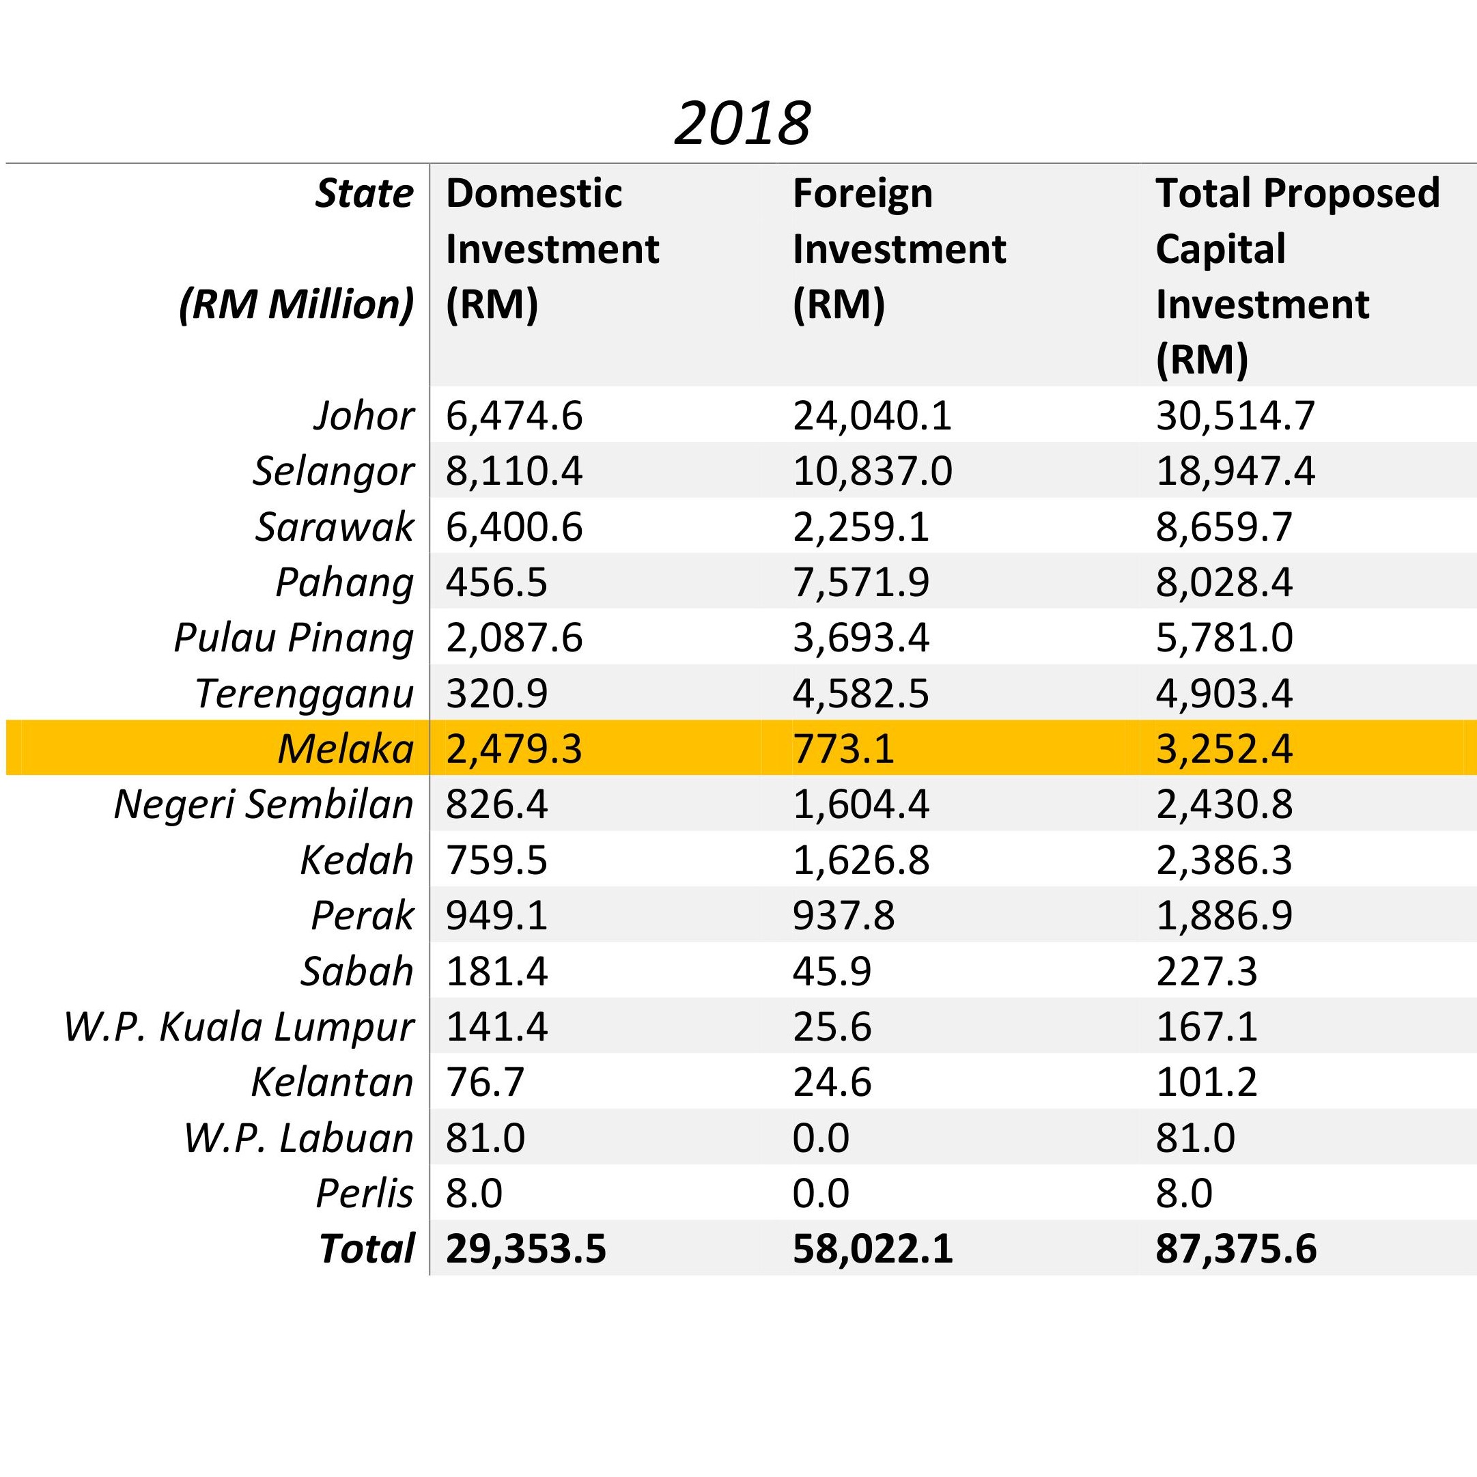Viewport: 1477px width, 1477px height.
Task: Select the Kelantan row label
Action: pos(333,1082)
